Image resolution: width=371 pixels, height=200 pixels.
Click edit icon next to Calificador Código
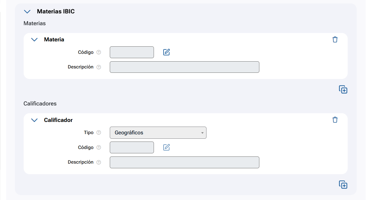click(166, 147)
